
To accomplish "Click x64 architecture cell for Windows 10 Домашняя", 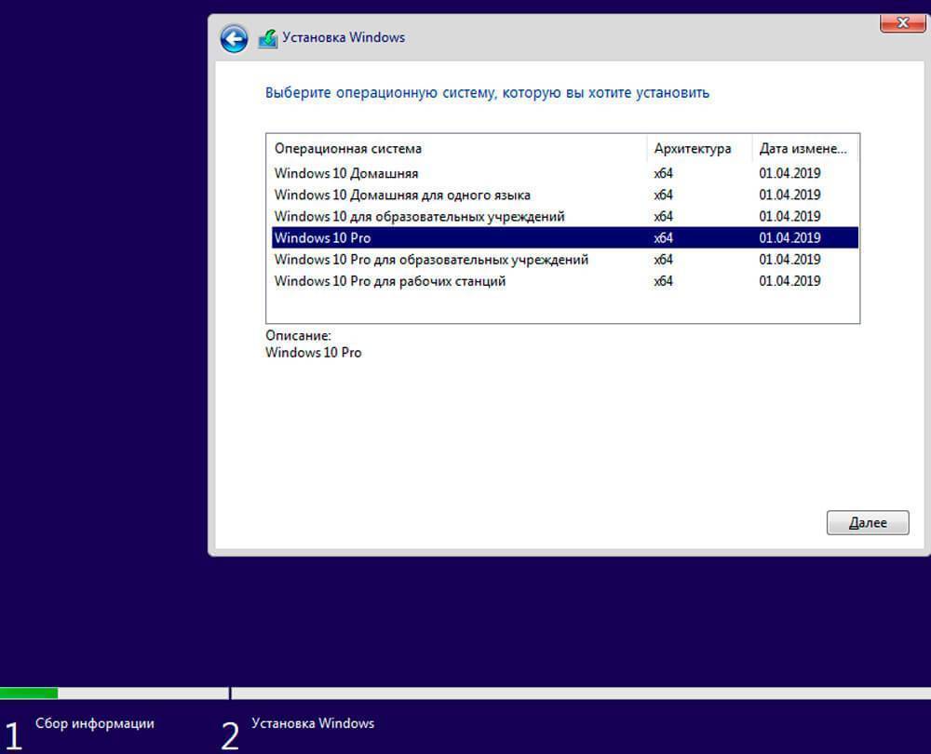I will tap(663, 173).
